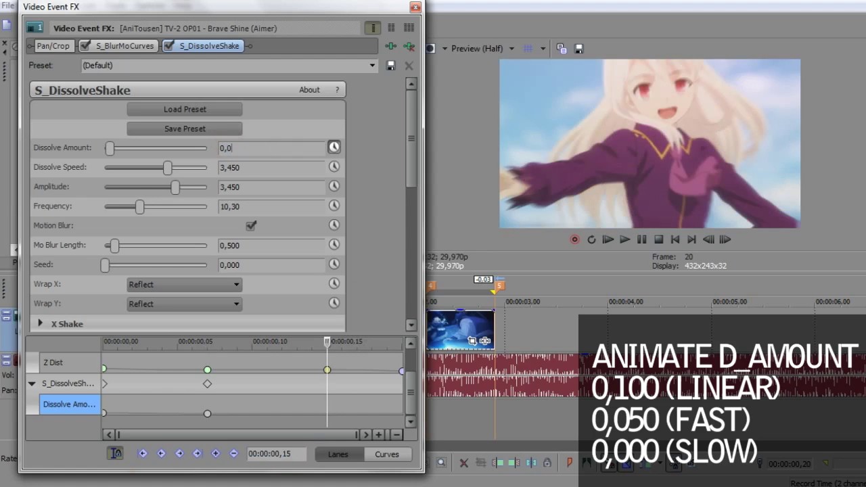Select the S_BlurMoCurves plug-in tab

click(118, 46)
